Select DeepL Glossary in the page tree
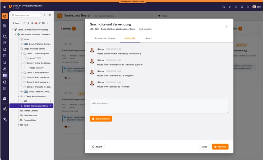 (36, 68)
